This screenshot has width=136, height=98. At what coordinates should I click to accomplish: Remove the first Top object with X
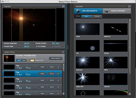coord(58,67)
